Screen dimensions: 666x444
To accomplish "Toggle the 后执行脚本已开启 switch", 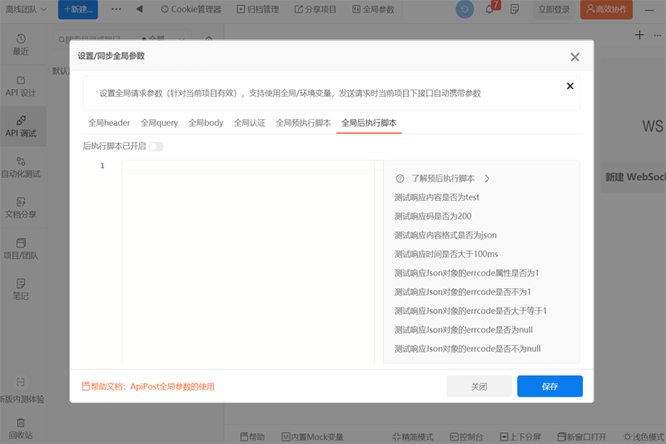I will click(156, 147).
